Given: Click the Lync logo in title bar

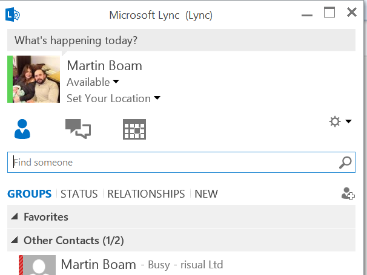Looking at the screenshot, I should click(15, 13).
